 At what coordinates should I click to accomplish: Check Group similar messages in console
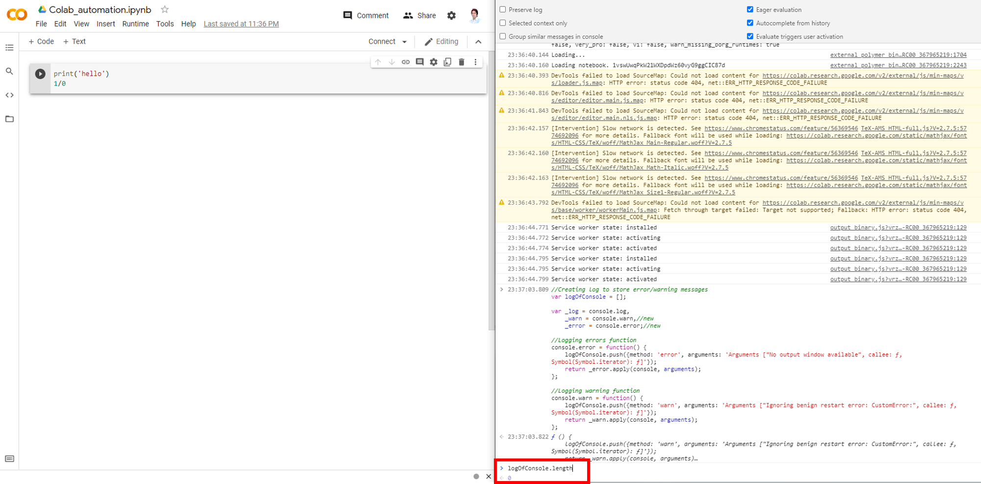[503, 36]
